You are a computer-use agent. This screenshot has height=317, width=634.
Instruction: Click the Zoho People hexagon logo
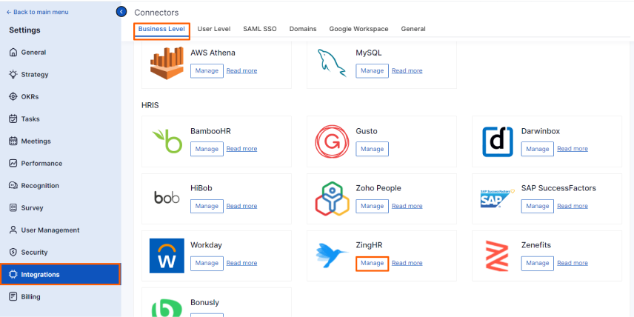332,198
